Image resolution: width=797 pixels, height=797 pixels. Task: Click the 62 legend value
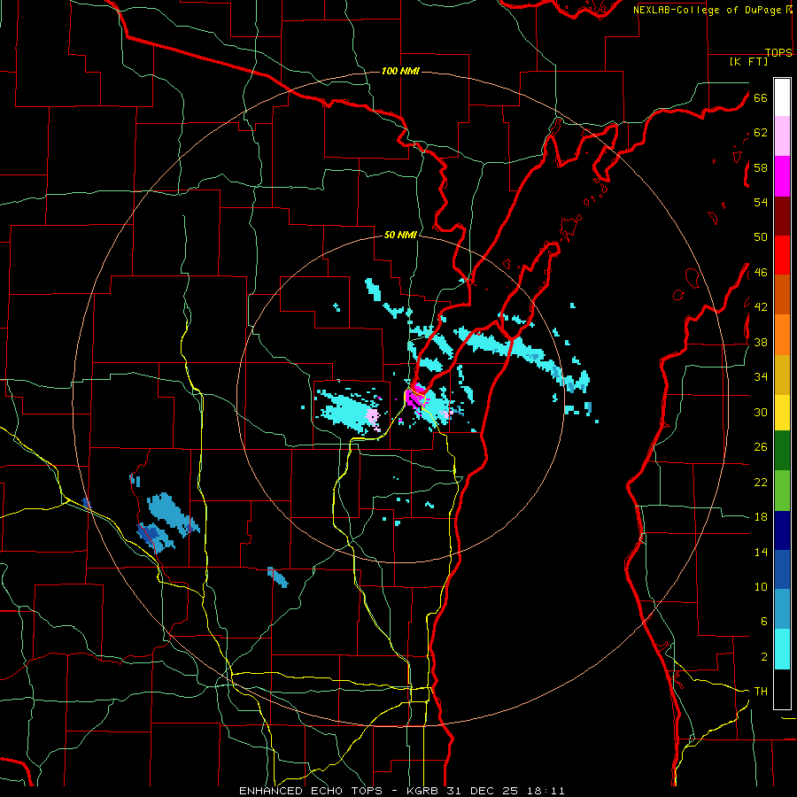(x=761, y=133)
